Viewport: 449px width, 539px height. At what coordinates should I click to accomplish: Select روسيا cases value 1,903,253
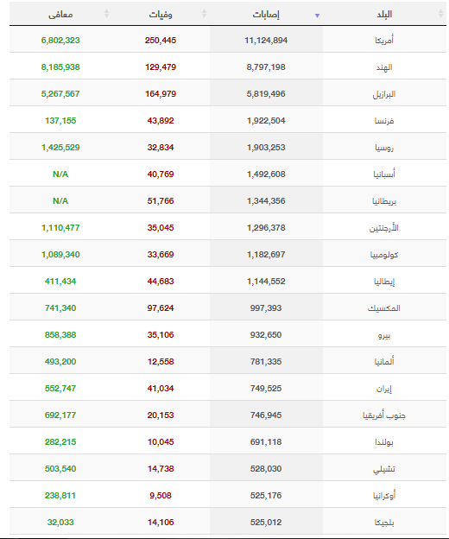tap(266, 148)
